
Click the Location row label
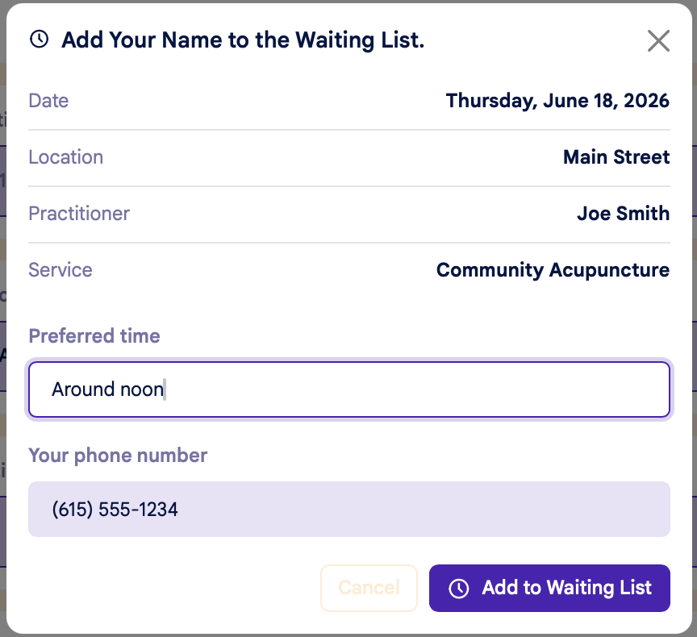click(66, 157)
